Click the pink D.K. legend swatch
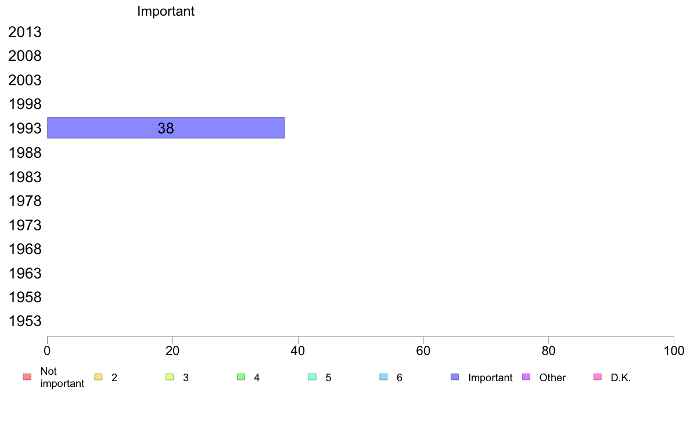The image size is (690, 427). coord(598,377)
